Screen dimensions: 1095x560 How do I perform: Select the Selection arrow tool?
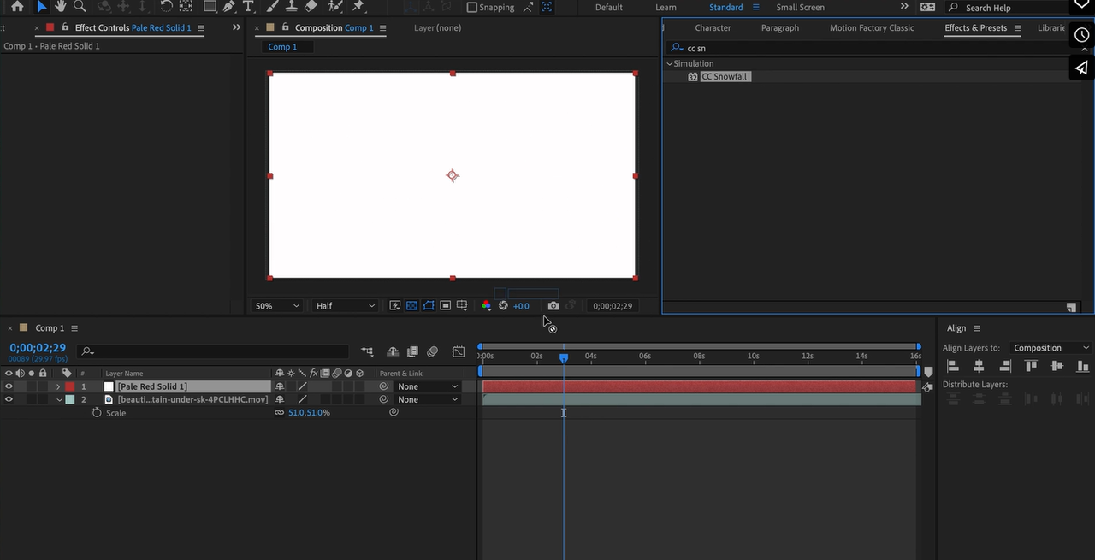click(x=42, y=7)
